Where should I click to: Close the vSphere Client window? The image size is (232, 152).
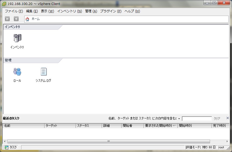pos(224,3)
